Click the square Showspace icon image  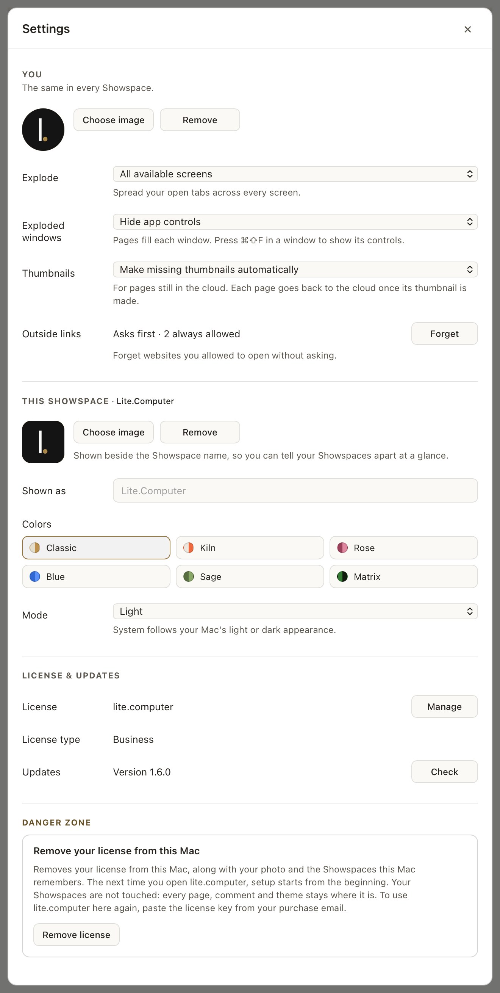(43, 442)
